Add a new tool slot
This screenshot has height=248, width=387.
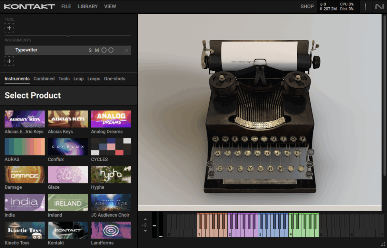coord(9,28)
